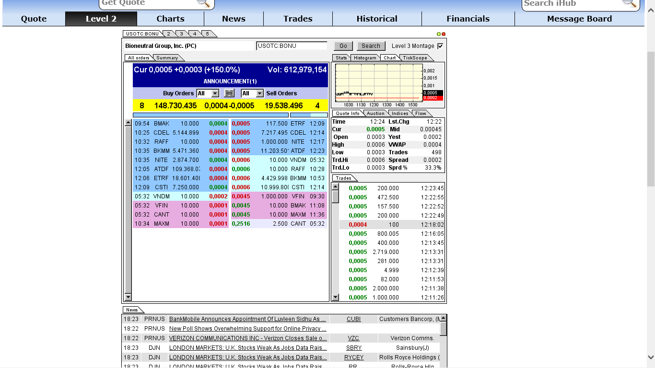Switch to the TickScope tab
The height and width of the screenshot is (368, 655).
[415, 58]
